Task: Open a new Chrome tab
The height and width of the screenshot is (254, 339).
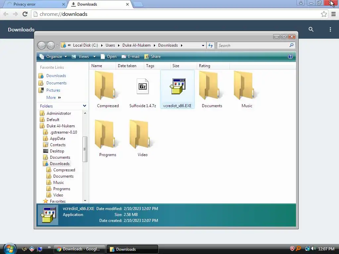Action: [x=138, y=4]
